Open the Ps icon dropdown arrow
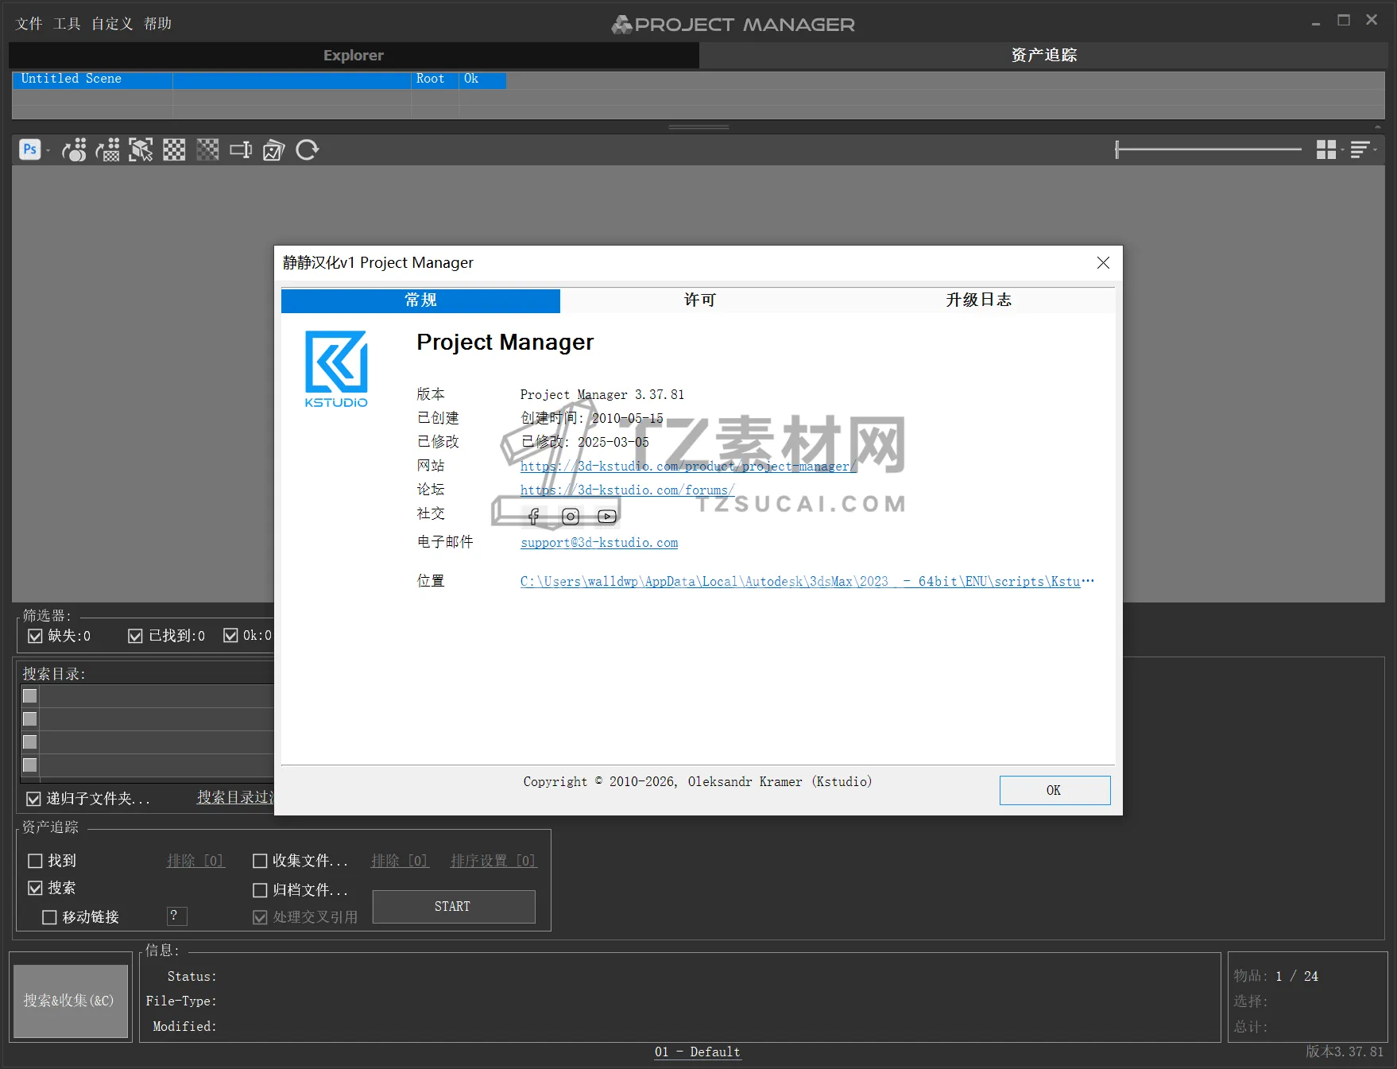This screenshot has width=1397, height=1069. pyautogui.click(x=48, y=151)
